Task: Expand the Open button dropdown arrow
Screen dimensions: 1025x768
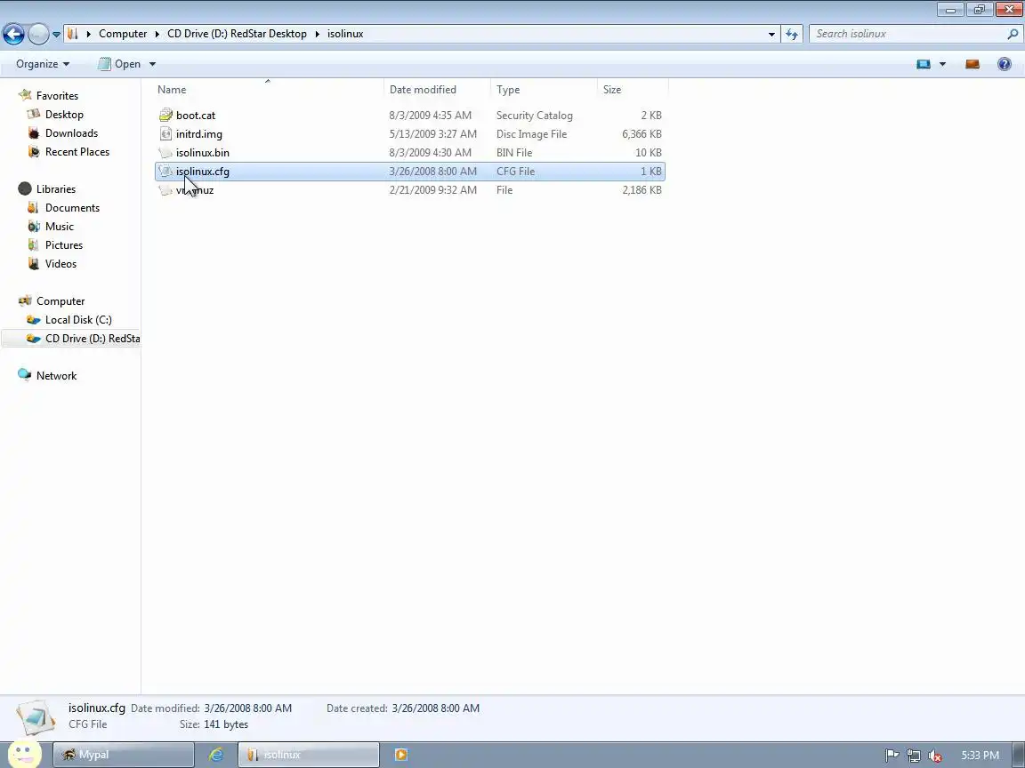Action: pyautogui.click(x=152, y=64)
